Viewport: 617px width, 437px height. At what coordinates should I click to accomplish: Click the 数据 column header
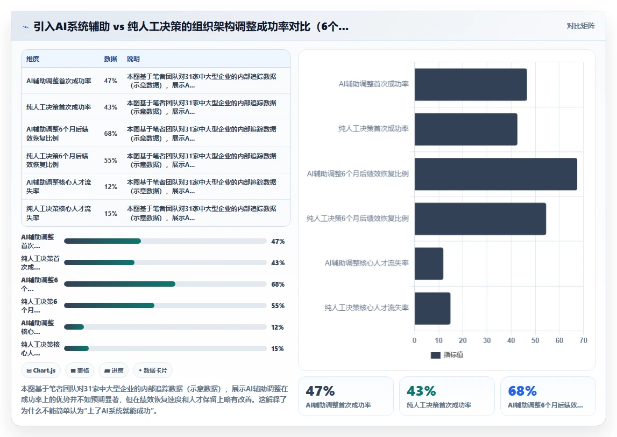(111, 59)
